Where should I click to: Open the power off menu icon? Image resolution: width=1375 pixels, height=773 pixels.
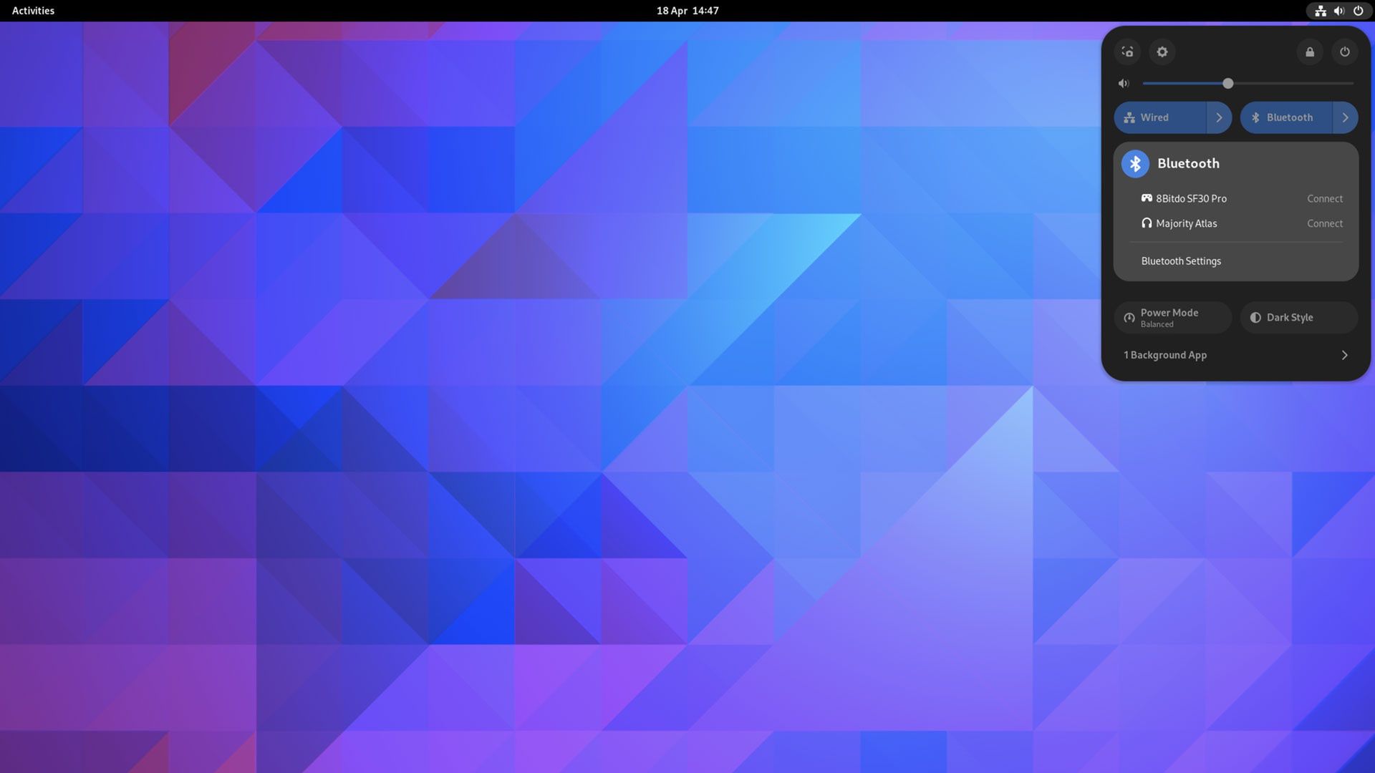coord(1345,52)
